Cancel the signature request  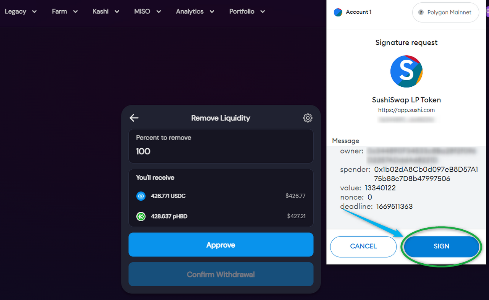click(363, 246)
